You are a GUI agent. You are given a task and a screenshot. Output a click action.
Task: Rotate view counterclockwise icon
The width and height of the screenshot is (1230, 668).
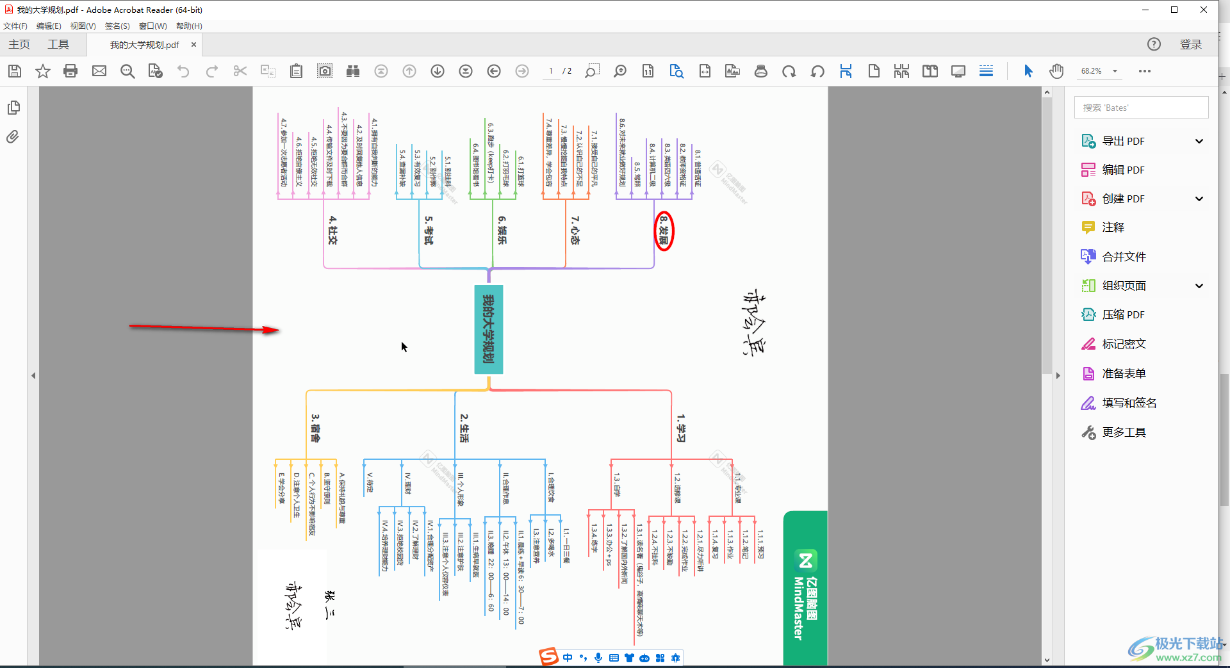click(817, 71)
